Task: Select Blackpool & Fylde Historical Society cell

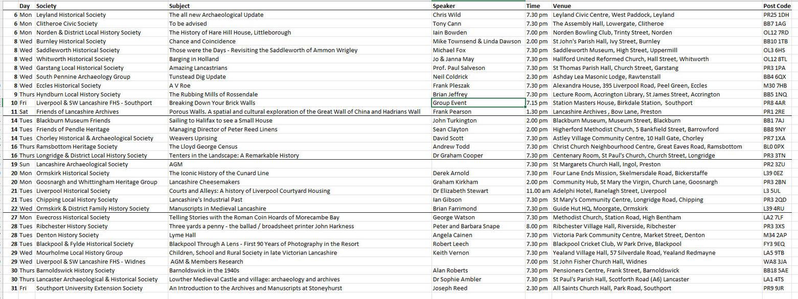Action: point(101,244)
